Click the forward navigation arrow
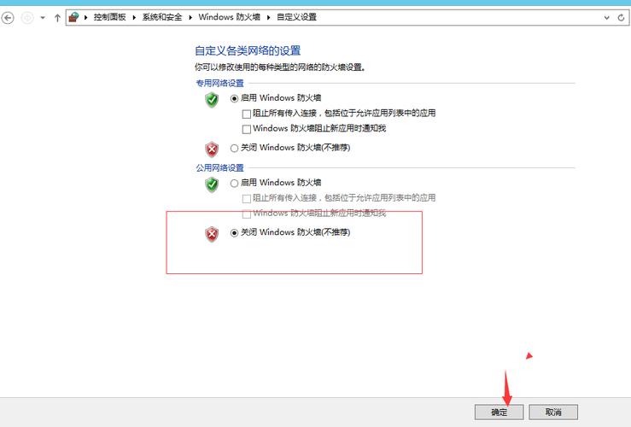This screenshot has width=631, height=427. (x=27, y=18)
